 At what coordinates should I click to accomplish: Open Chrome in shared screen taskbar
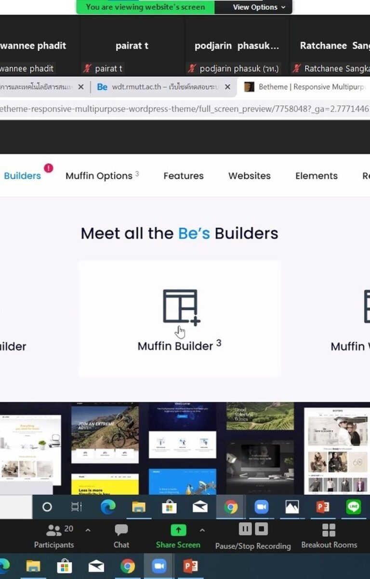(231, 507)
